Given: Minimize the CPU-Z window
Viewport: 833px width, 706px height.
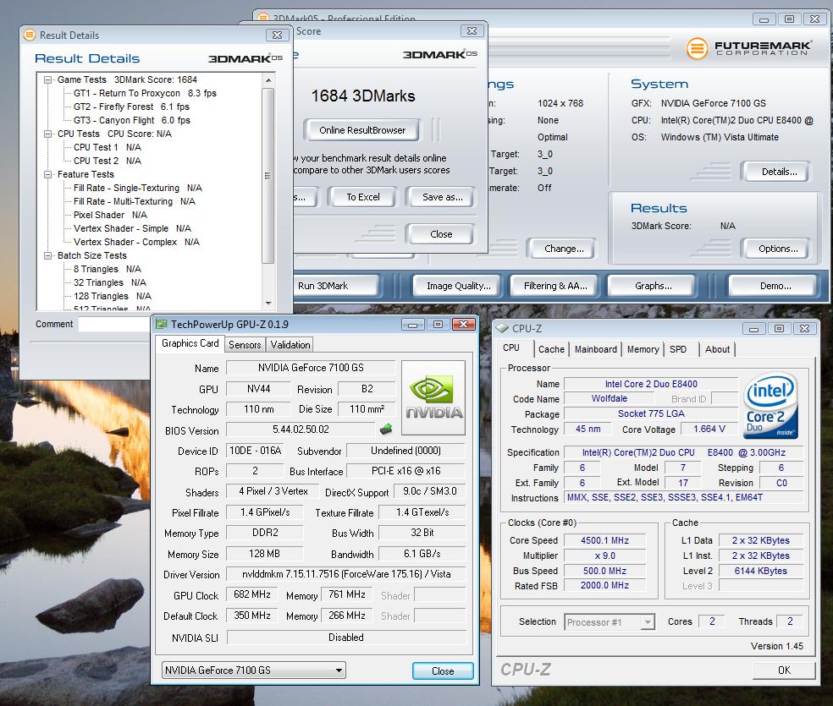Looking at the screenshot, I should coord(753,329).
